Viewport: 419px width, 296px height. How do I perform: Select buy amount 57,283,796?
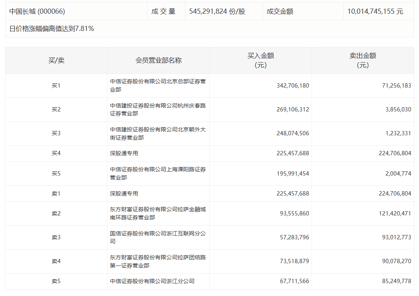(x=294, y=237)
